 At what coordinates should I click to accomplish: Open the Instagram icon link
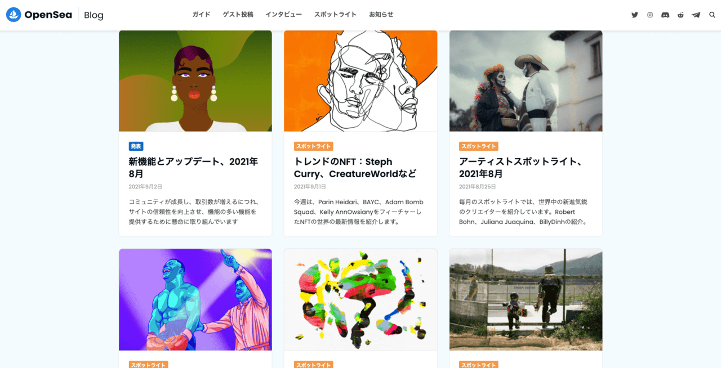[x=650, y=15]
